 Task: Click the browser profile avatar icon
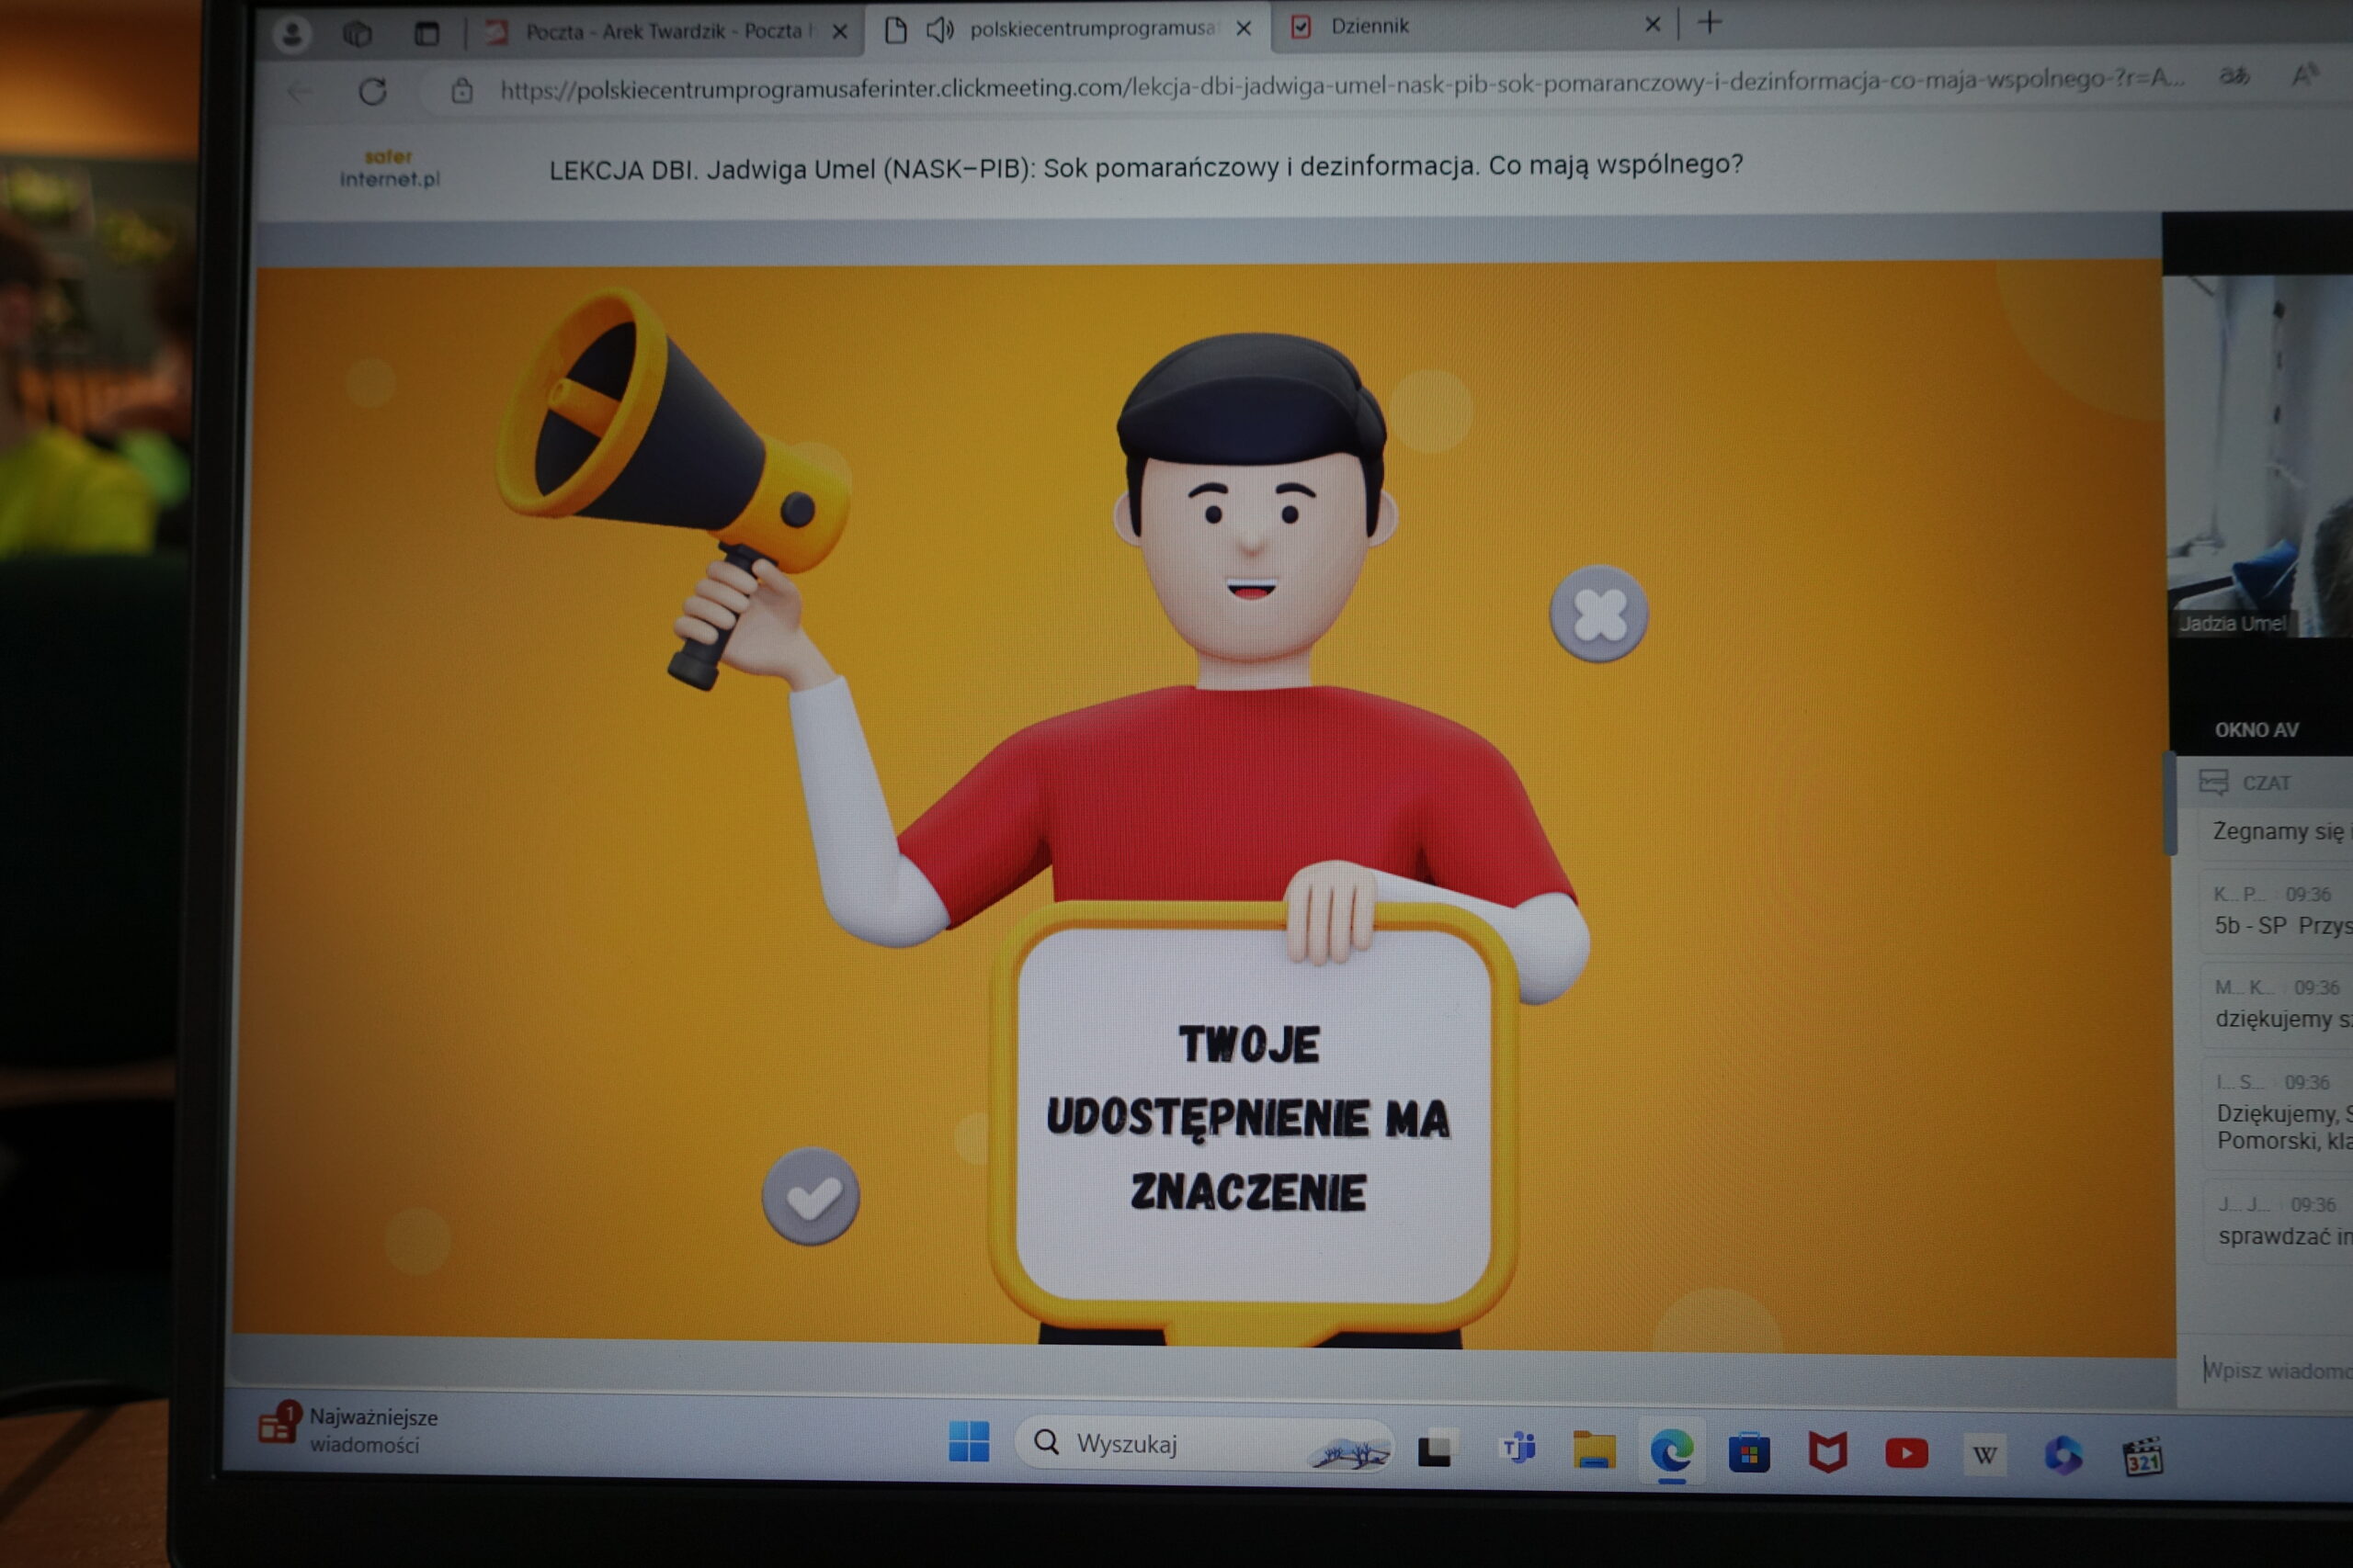292,35
